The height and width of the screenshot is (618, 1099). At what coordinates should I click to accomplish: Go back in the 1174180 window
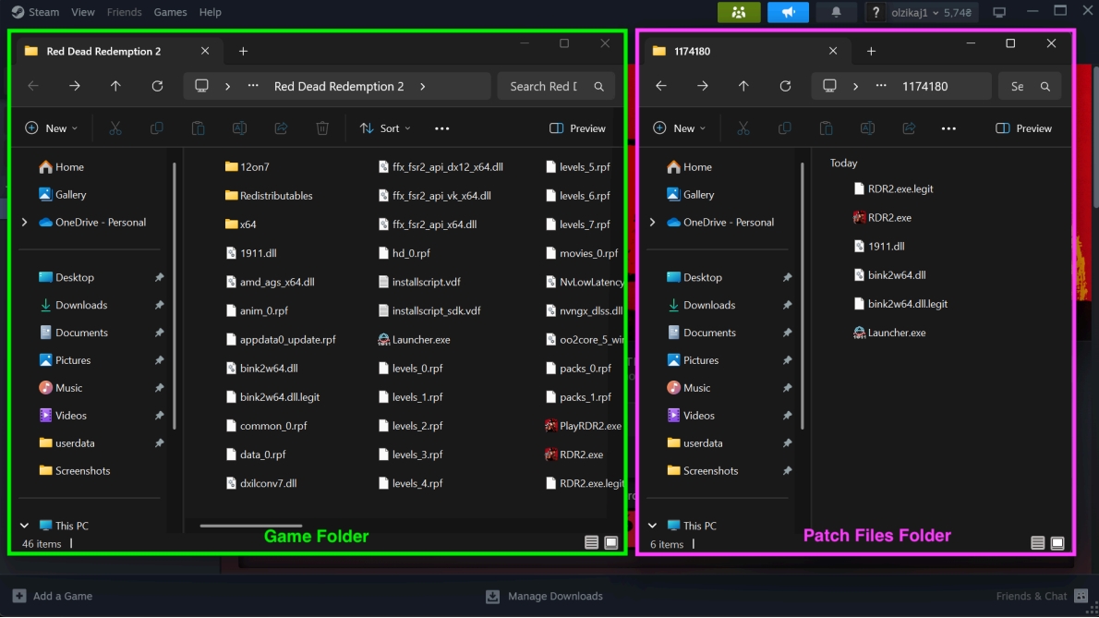click(x=661, y=86)
